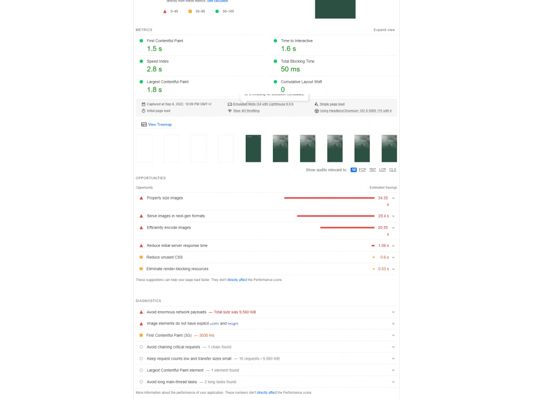
Task: Click green dot beside Time to Interactive
Action: pos(276,41)
